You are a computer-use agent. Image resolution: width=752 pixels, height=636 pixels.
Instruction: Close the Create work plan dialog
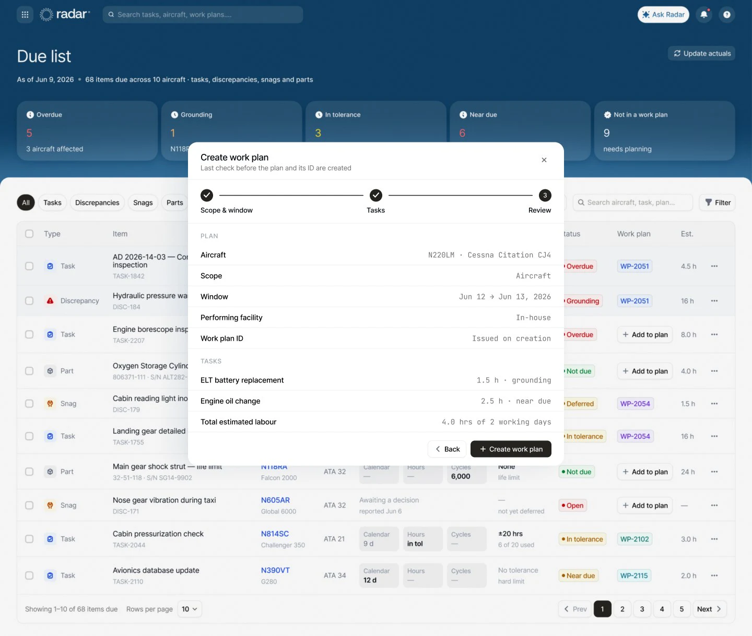[x=544, y=160]
